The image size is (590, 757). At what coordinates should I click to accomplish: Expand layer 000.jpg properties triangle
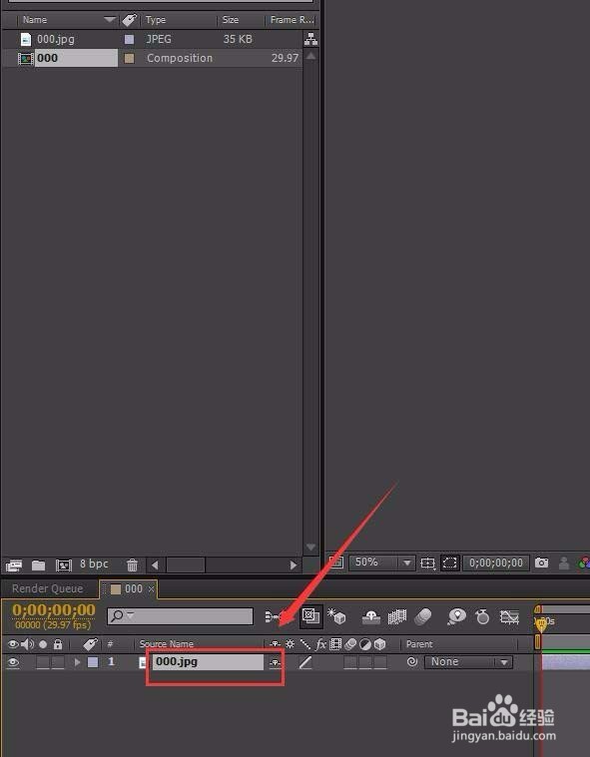[77, 662]
